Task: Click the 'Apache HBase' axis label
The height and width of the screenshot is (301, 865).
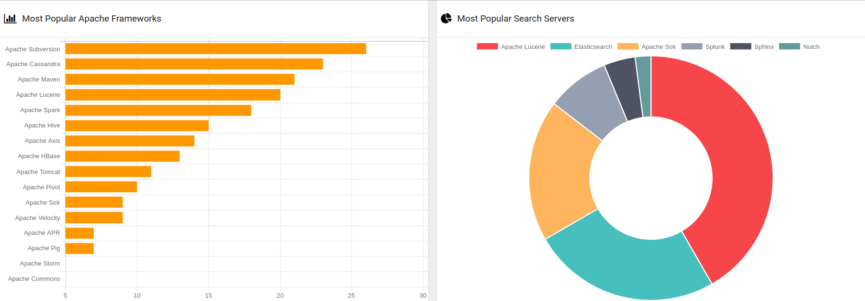Action: tap(39, 156)
